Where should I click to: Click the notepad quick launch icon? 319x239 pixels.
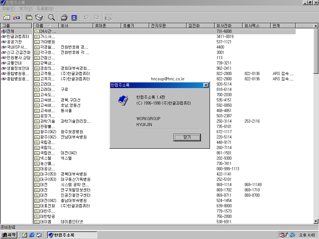point(25,235)
